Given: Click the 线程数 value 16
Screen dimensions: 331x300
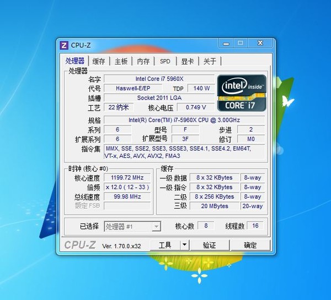Looking at the screenshot, I should point(255,226).
